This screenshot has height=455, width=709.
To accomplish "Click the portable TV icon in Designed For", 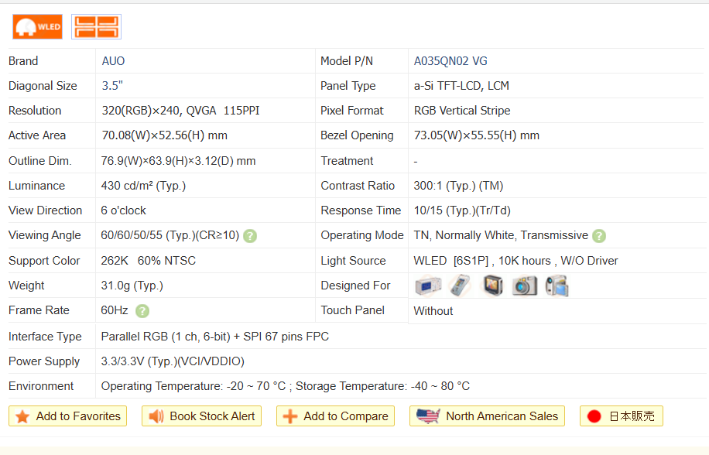I will [492, 286].
